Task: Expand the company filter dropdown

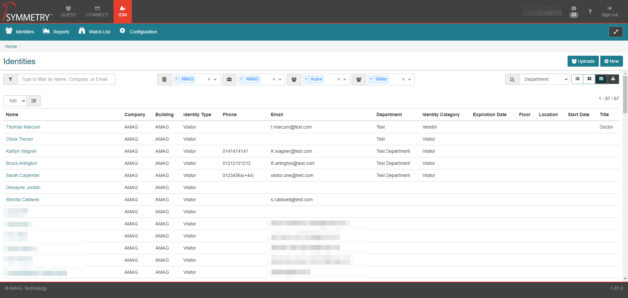Action: pyautogui.click(x=280, y=79)
